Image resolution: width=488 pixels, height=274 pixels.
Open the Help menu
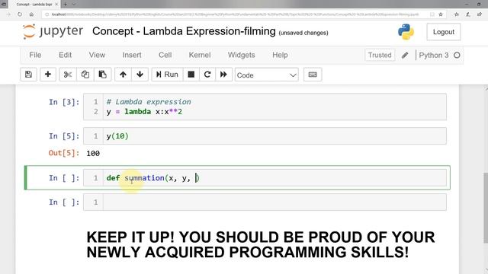pos(280,55)
